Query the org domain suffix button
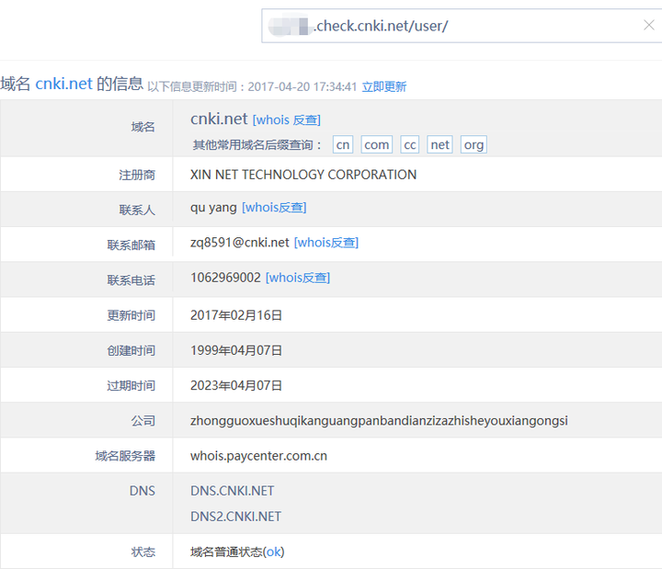The width and height of the screenshot is (662, 569). 474,145
